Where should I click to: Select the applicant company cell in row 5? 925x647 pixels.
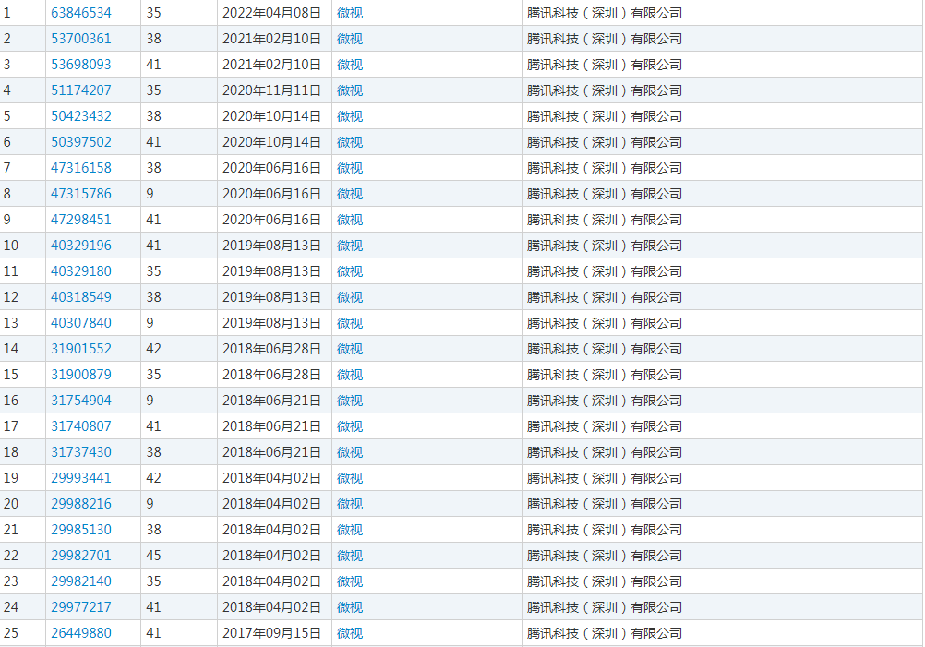pos(605,116)
